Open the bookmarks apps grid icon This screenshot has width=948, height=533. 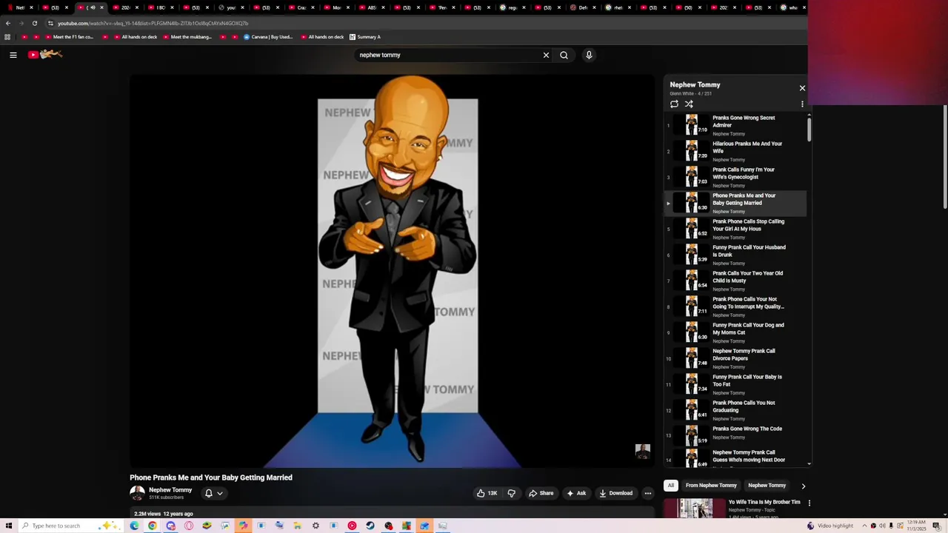coord(7,37)
